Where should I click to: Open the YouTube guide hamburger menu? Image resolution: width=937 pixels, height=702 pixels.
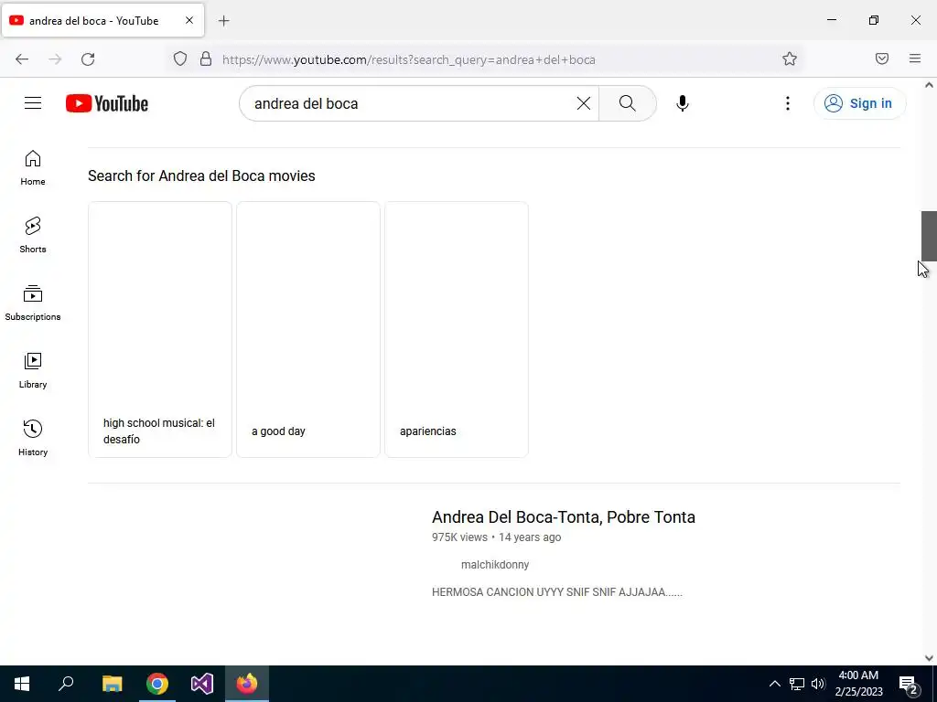pyautogui.click(x=33, y=103)
